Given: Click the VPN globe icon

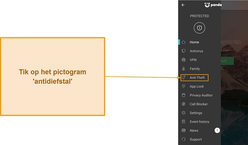Looking at the screenshot, I should [x=184, y=60].
